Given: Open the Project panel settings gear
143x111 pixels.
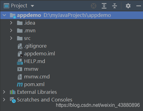Looking at the screenshot, I should 128,6.
